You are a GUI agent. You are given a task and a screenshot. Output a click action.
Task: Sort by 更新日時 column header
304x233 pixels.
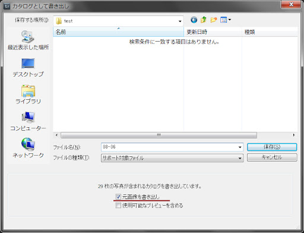tap(213, 32)
